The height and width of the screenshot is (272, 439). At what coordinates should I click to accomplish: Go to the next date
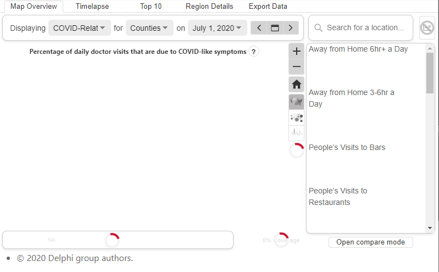pos(291,27)
